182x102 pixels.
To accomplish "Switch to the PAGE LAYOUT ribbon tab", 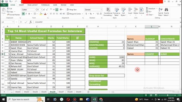I will [32, 5].
